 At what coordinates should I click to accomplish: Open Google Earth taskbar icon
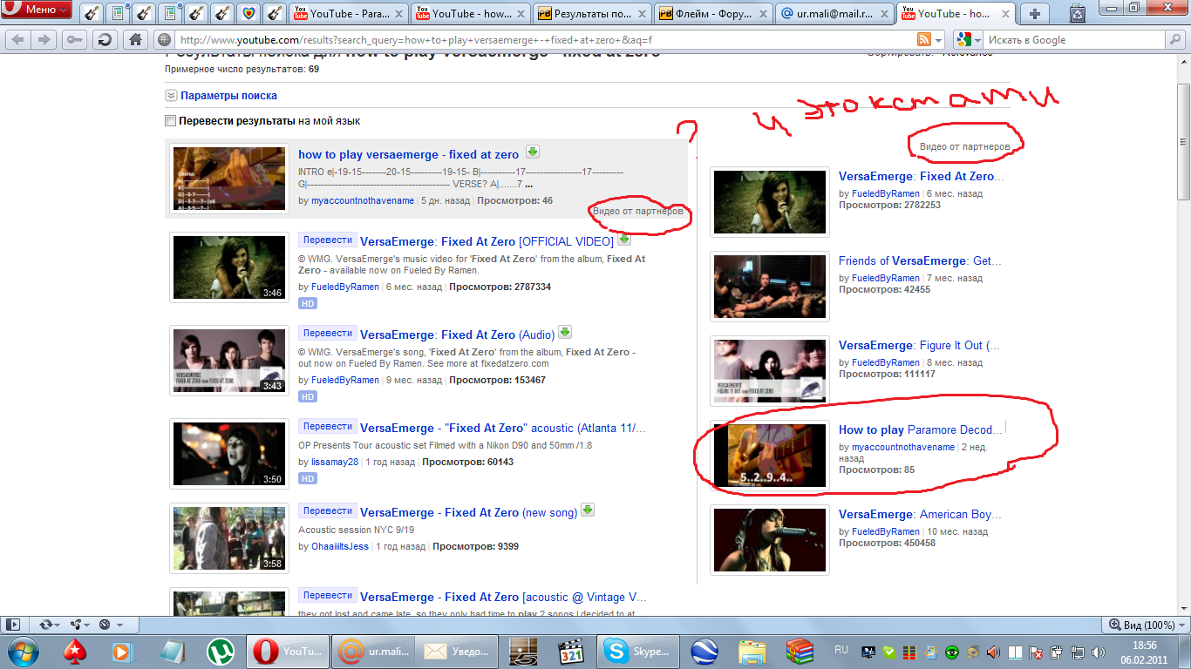point(704,651)
